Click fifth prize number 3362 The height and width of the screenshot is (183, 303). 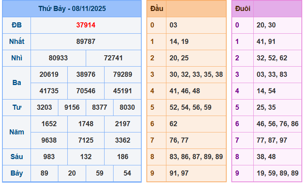pos(123,140)
